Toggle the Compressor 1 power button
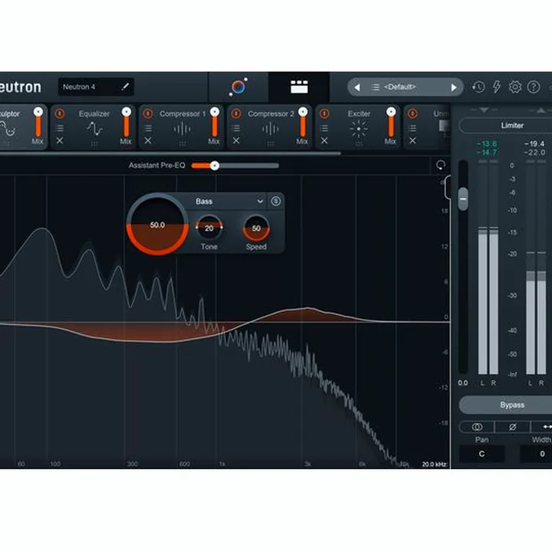 [x=148, y=113]
